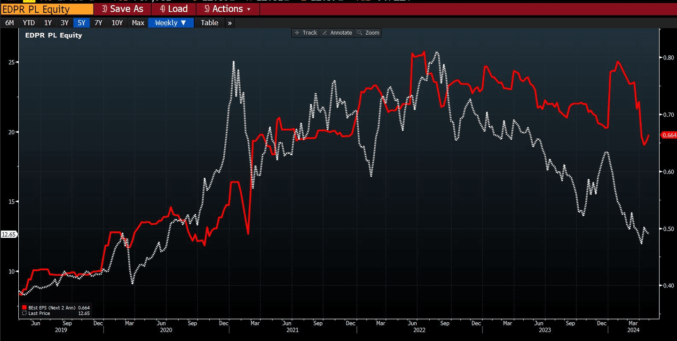The image size is (677, 341).
Task: Open the Load menu item
Action: [x=173, y=9]
